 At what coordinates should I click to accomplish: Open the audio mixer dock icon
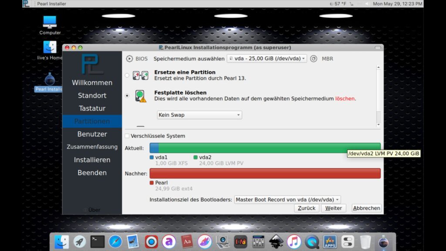point(258,241)
